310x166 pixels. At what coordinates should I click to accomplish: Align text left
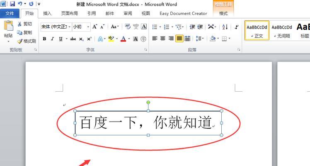coord(155,39)
